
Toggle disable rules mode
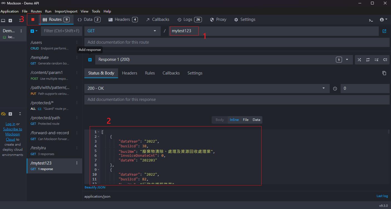click(x=377, y=60)
